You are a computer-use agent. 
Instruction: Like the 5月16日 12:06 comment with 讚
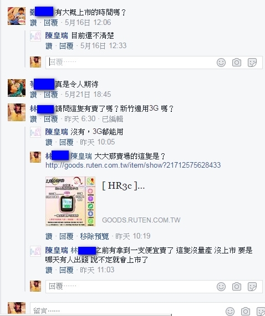point(33,23)
